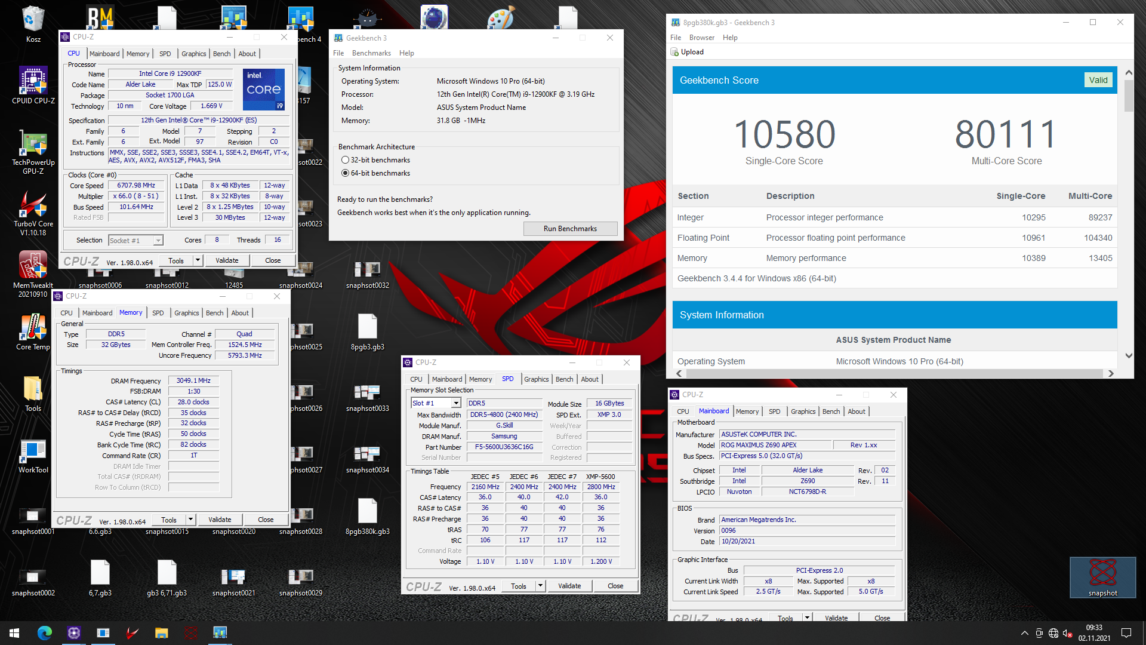Image resolution: width=1146 pixels, height=645 pixels.
Task: Click the horizontal scrollbar in Geekbench results
Action: point(895,373)
